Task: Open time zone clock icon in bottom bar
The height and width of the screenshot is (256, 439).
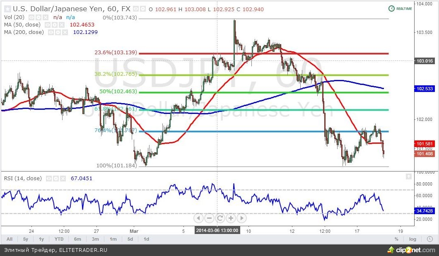Action: (430, 239)
